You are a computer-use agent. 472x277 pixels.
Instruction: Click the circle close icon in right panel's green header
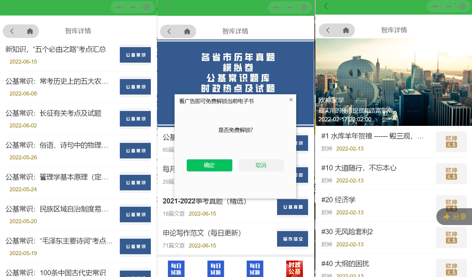[463, 6]
